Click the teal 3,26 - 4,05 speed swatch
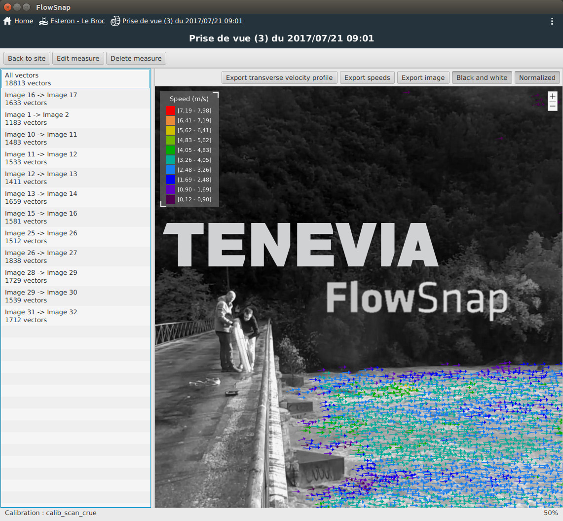The width and height of the screenshot is (563, 521). (x=171, y=160)
